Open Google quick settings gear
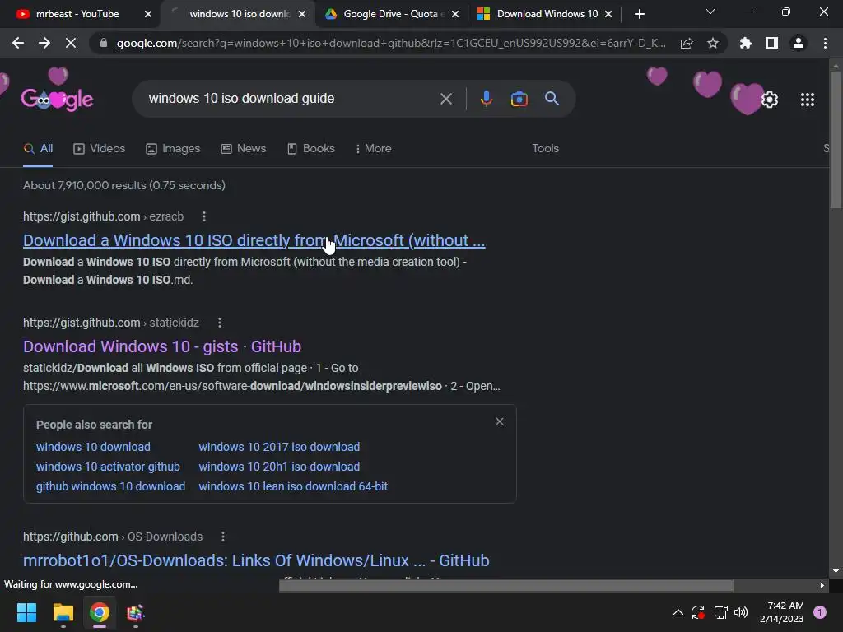This screenshot has width=843, height=632. [770, 100]
